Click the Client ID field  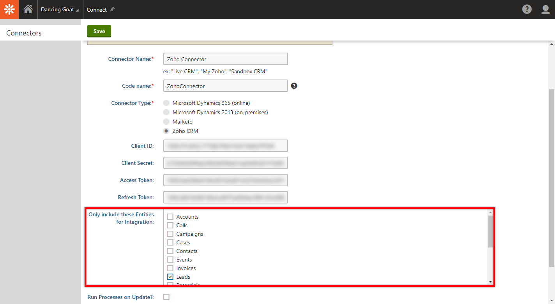click(226, 146)
